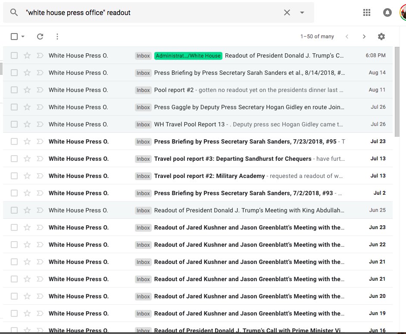Open the Google apps grid
Viewport: 406px width, 334px height.
(367, 12)
